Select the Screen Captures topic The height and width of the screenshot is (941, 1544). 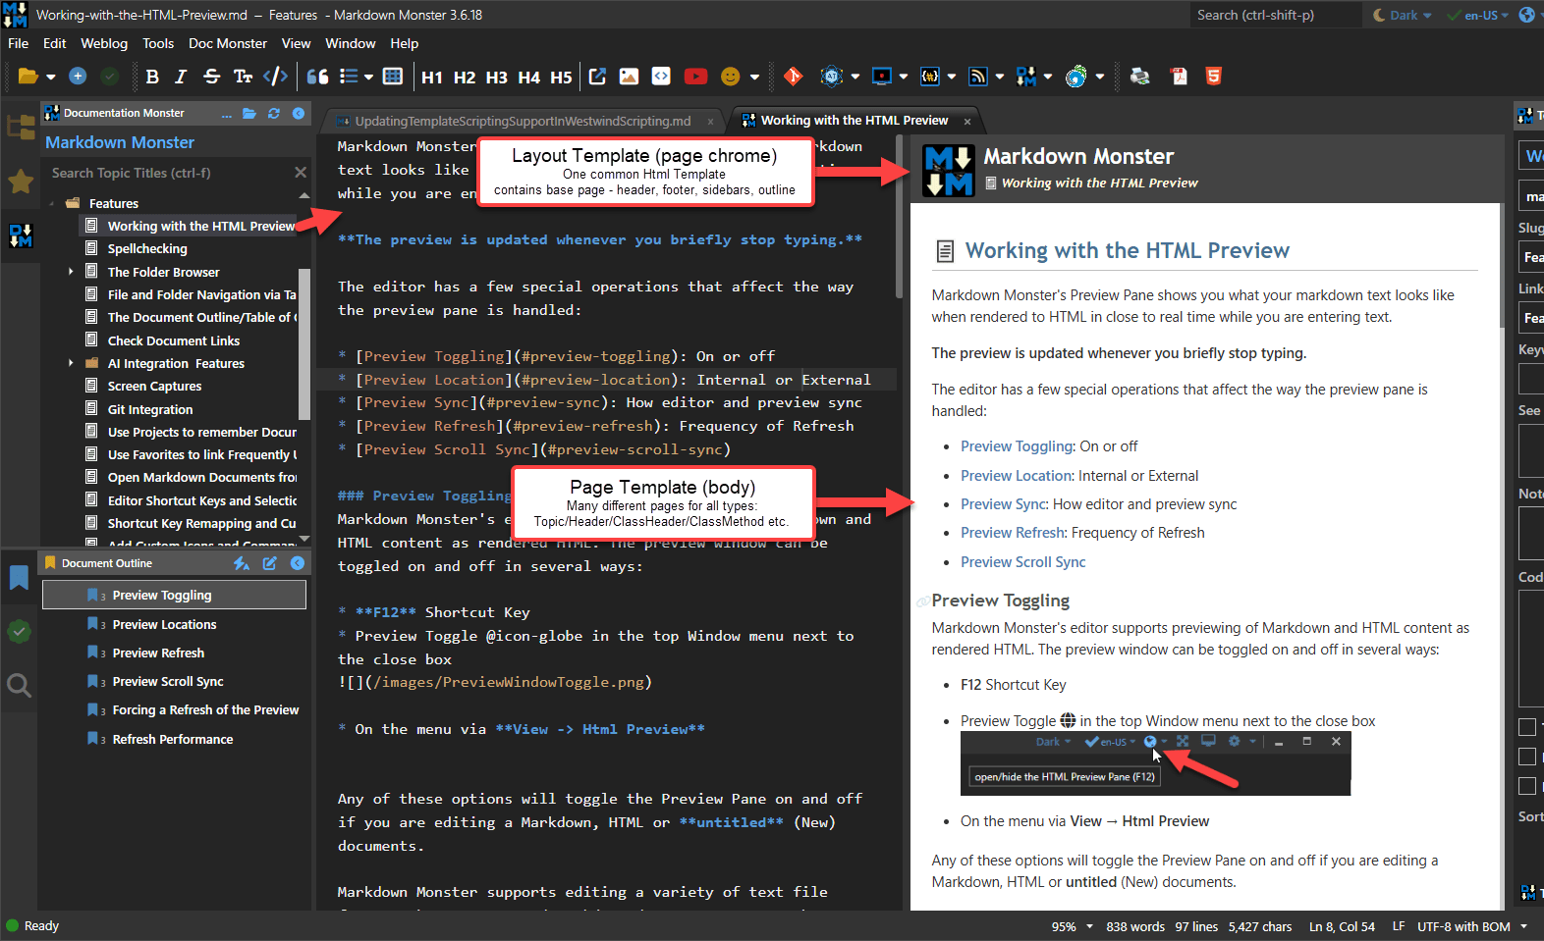(154, 387)
